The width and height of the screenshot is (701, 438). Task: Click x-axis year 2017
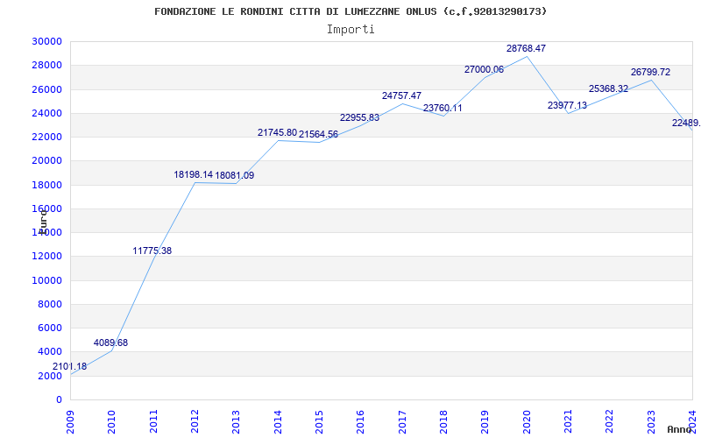pos(402,421)
